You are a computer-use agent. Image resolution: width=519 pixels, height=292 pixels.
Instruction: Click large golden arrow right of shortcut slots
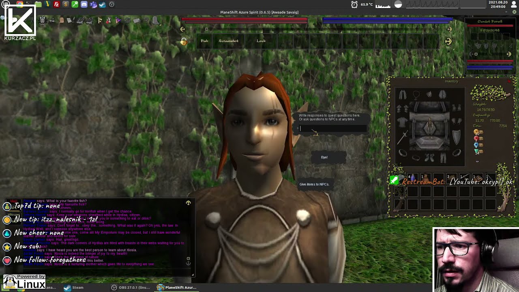(448, 41)
